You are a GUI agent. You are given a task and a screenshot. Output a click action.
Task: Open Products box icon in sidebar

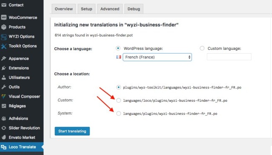pyautogui.click(x=4, y=27)
